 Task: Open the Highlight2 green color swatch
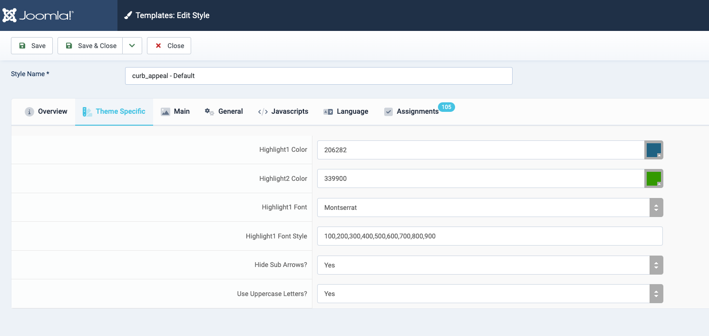(x=653, y=178)
